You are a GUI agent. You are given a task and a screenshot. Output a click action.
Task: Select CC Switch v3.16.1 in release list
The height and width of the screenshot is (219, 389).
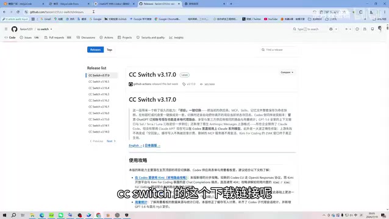click(x=99, y=106)
